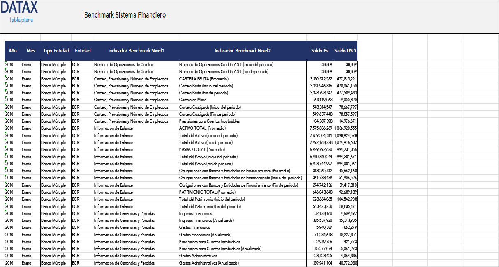Click the Saldo Bs value 7,492,168,228

tap(320, 142)
